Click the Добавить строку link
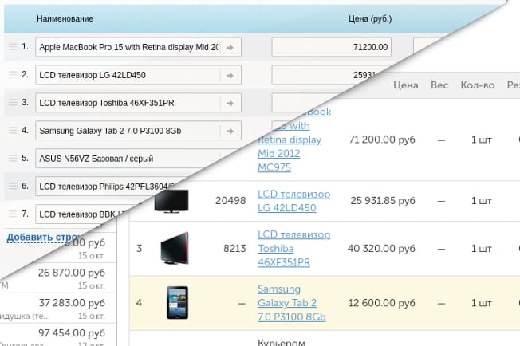 click(x=43, y=238)
